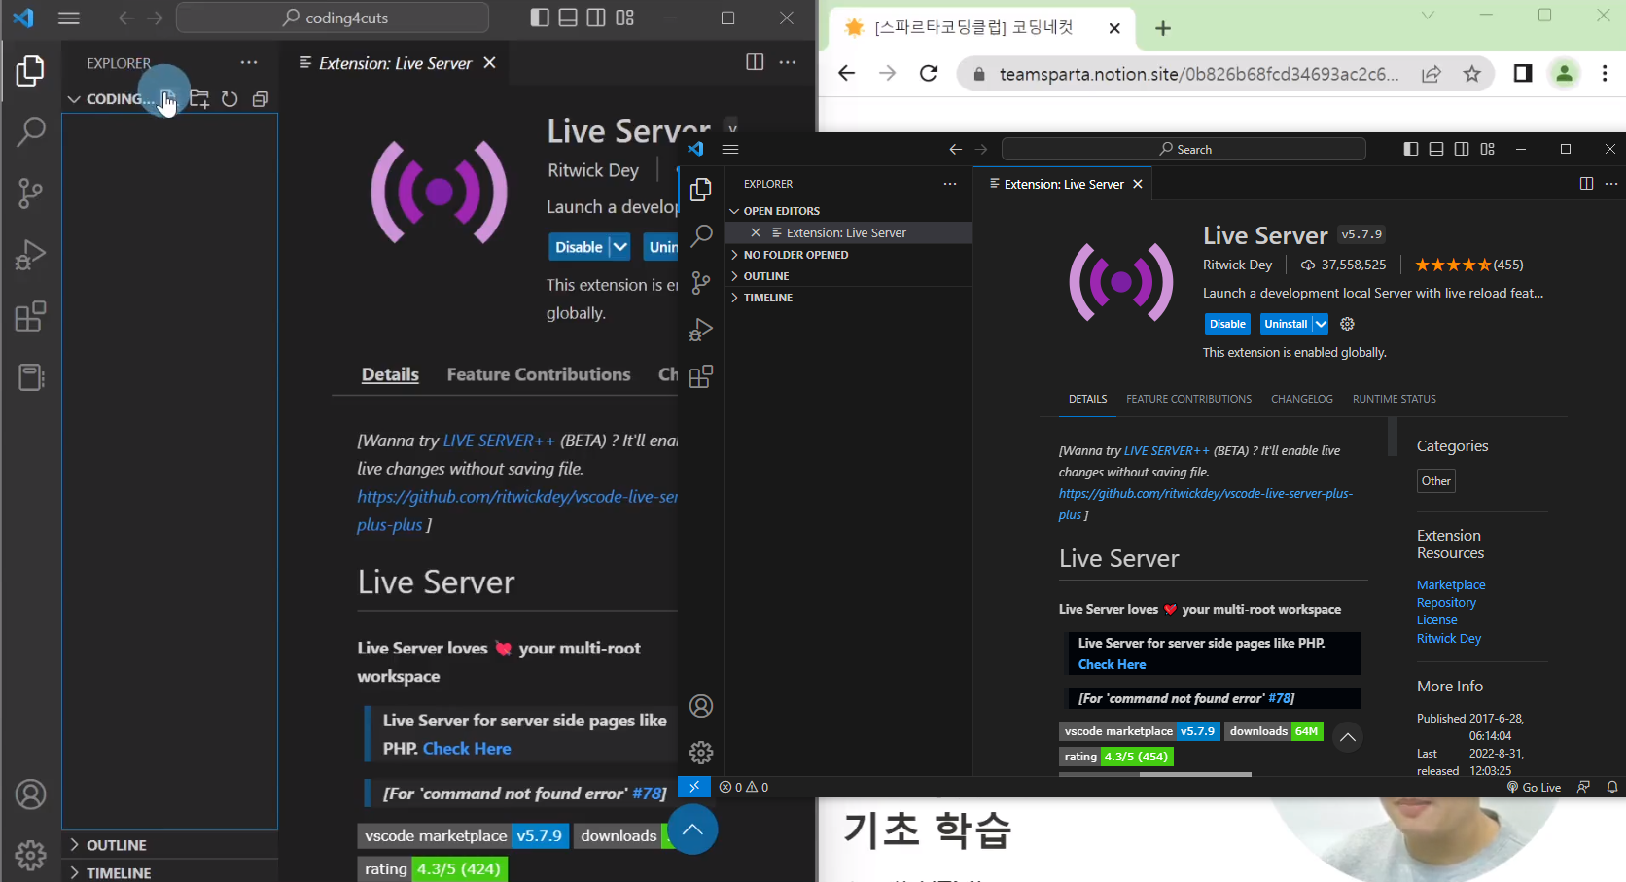Toggle primary side bar in front VS Code title bar
This screenshot has width=1626, height=882.
tap(1411, 149)
